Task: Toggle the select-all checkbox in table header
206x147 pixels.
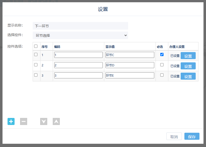Action: tap(36, 46)
